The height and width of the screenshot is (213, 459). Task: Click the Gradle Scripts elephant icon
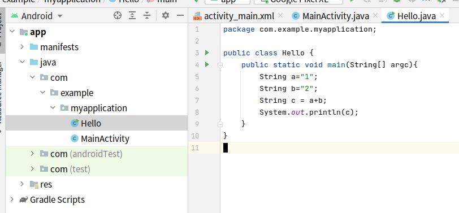(x=23, y=199)
